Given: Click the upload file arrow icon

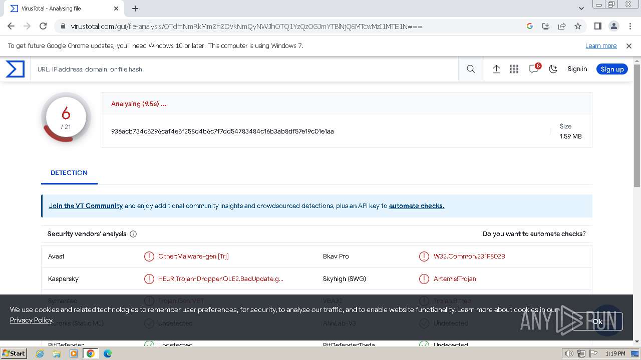Looking at the screenshot, I should point(496,69).
